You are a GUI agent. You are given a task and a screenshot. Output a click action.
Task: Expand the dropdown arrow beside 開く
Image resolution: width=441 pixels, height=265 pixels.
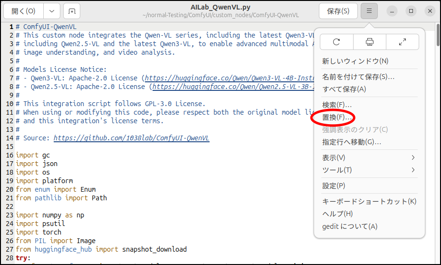click(52, 11)
